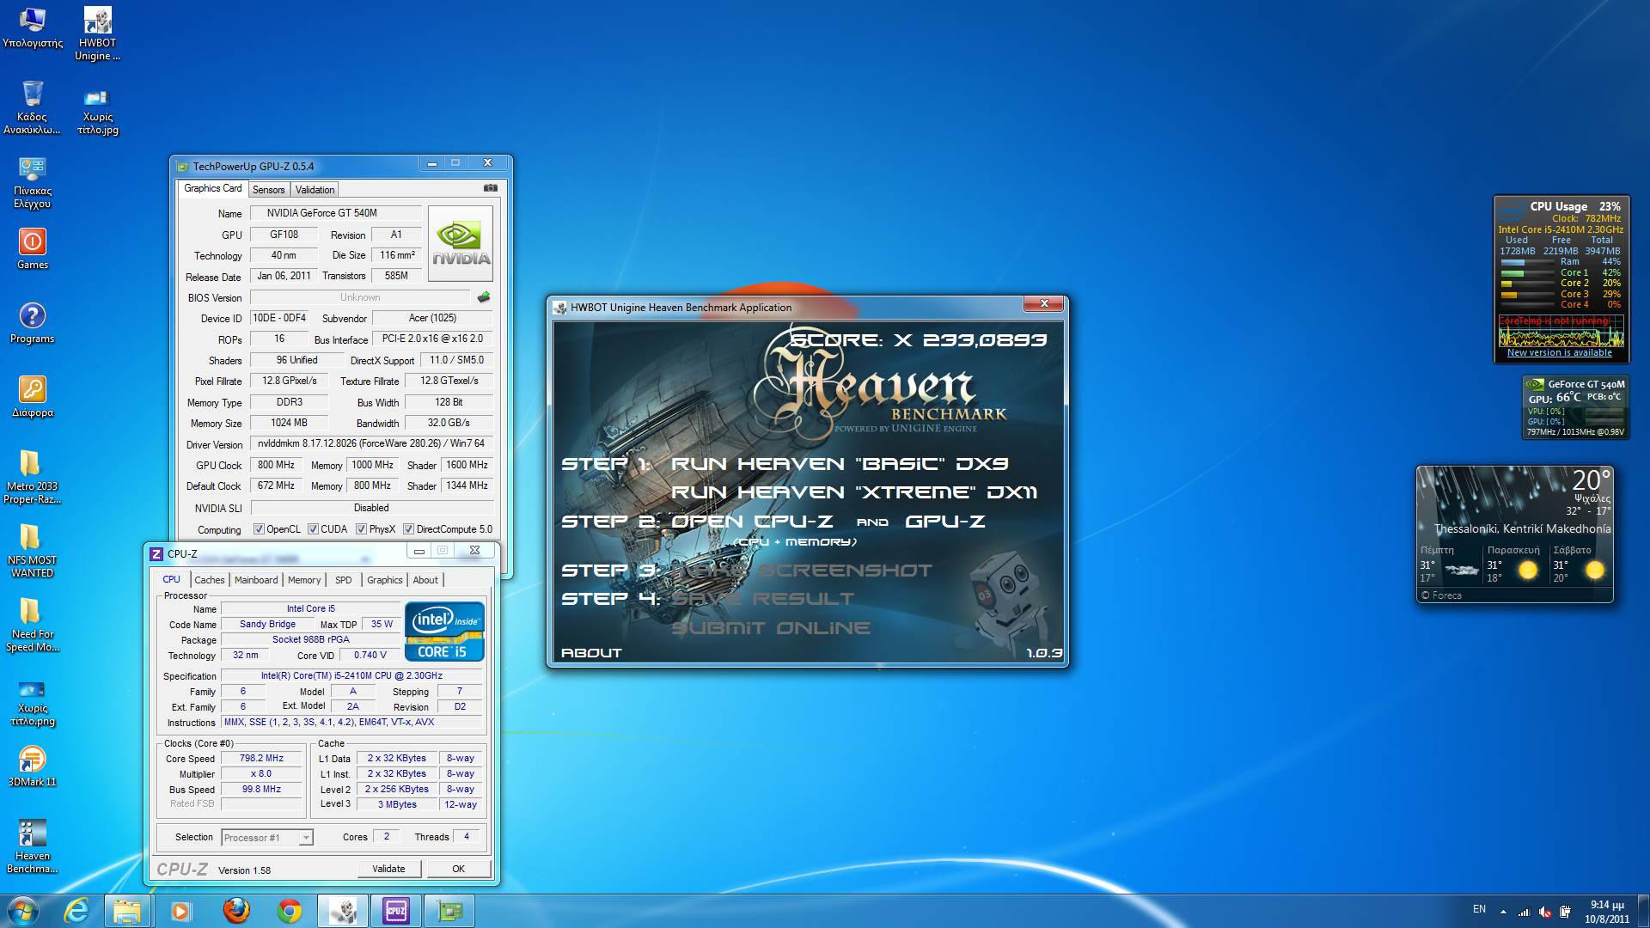Open the About tab in CPU-Z

[x=425, y=580]
